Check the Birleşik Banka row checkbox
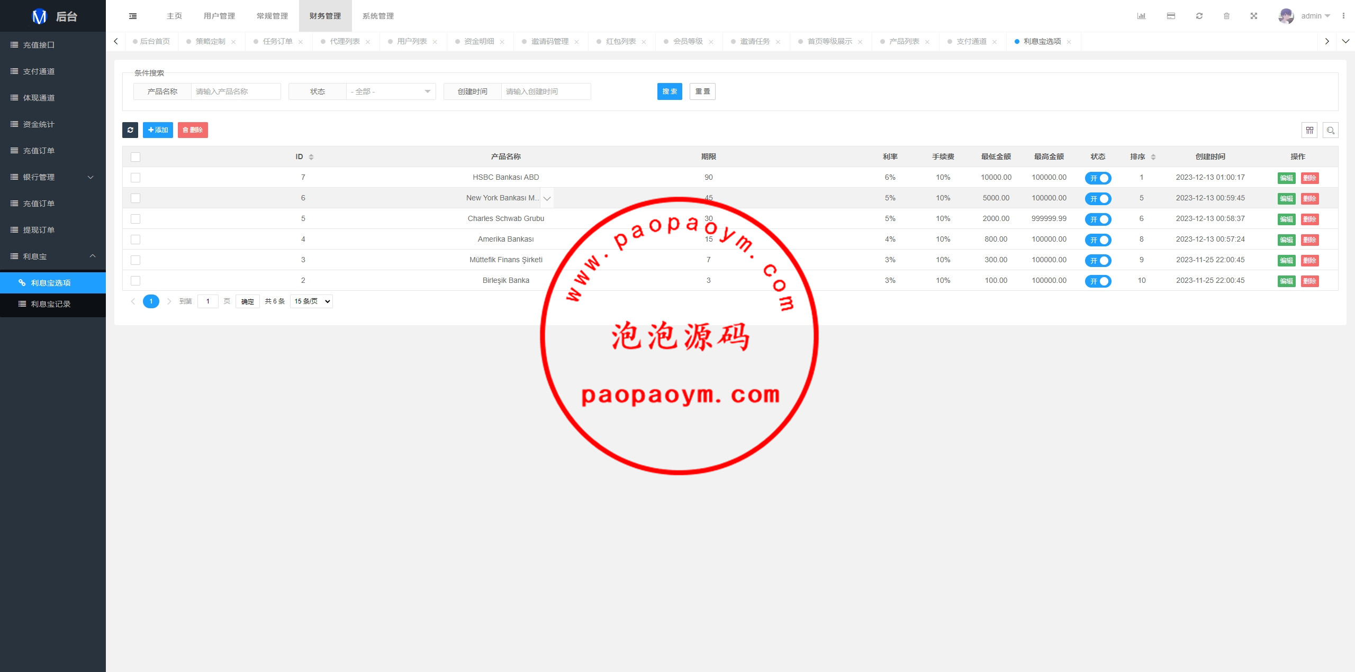The width and height of the screenshot is (1355, 672). click(x=135, y=281)
